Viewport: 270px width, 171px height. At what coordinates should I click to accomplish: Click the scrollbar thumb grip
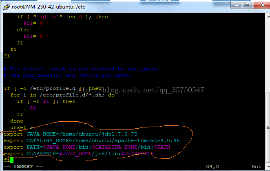(x=268, y=127)
